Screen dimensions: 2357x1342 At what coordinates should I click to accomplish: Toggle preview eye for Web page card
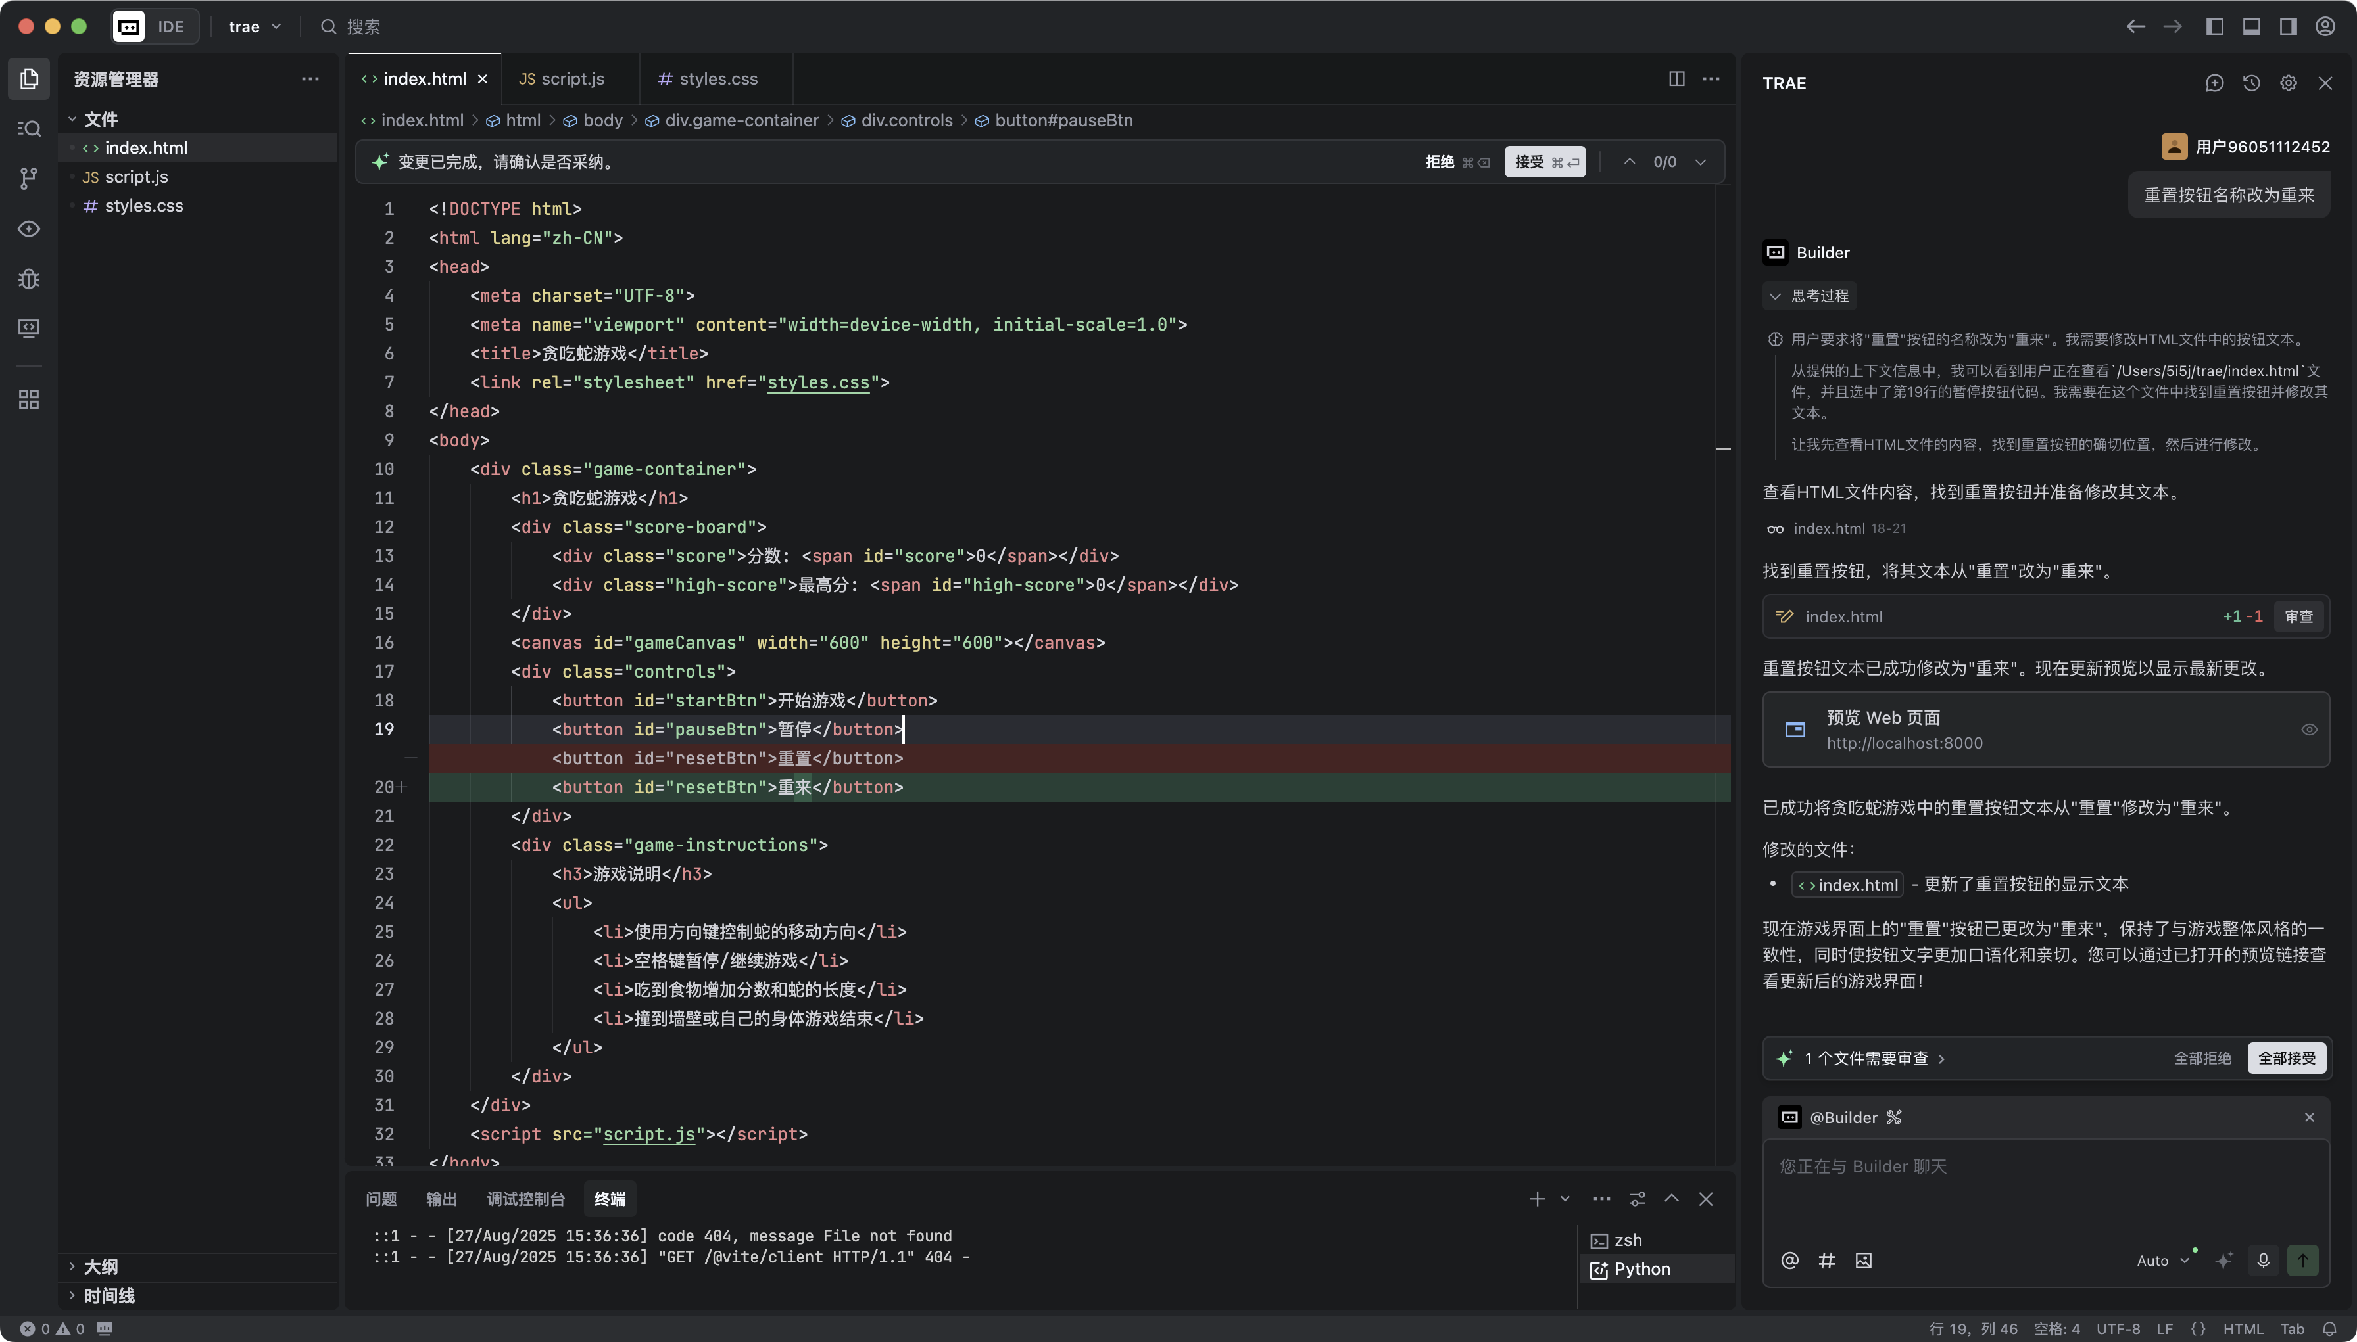tap(2309, 729)
